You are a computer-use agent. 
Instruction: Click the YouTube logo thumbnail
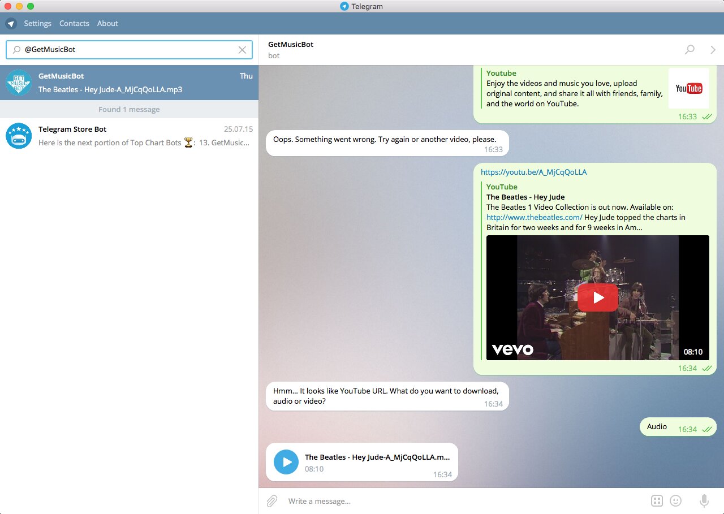(688, 88)
